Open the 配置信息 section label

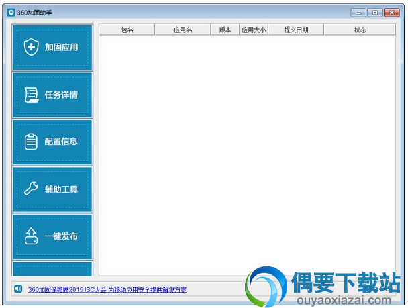coord(61,142)
